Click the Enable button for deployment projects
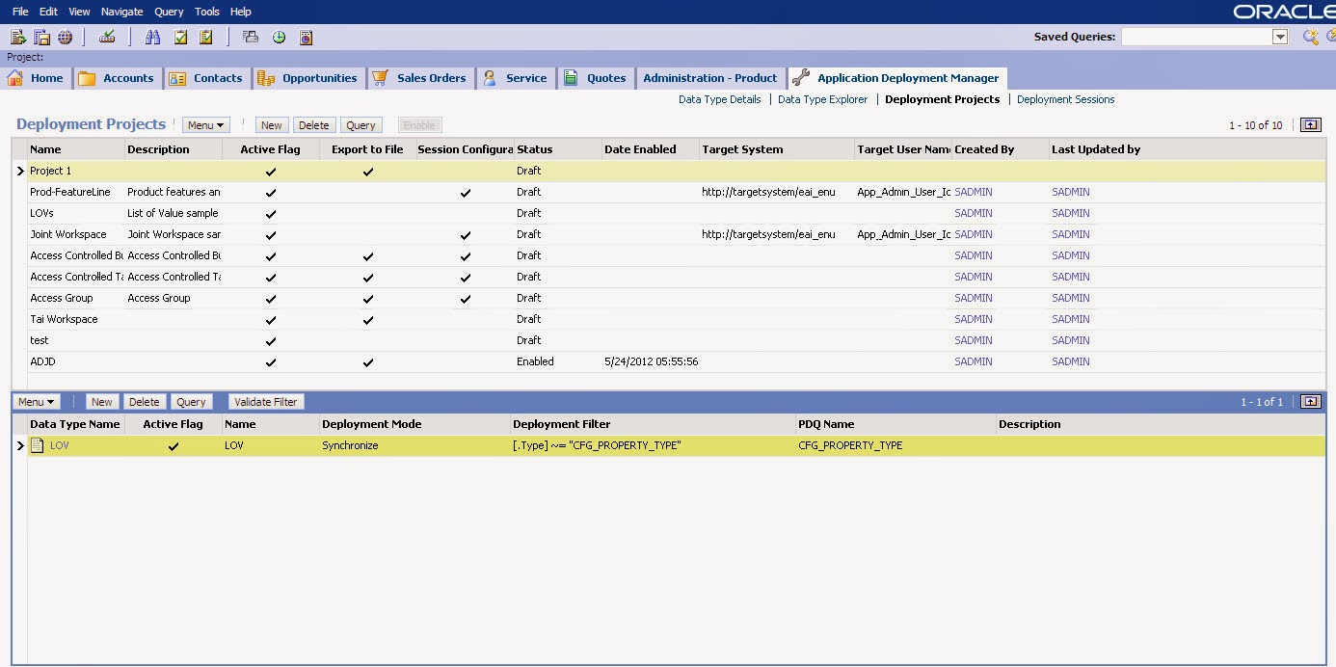Image resolution: width=1336 pixels, height=667 pixels. 419,123
